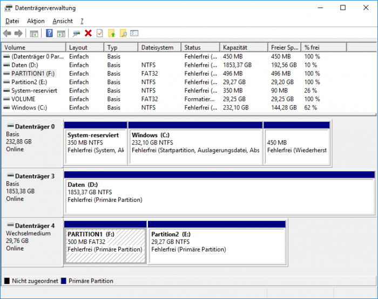Select the 450 MB recovery partition block
378x299 pixels.
point(297,144)
